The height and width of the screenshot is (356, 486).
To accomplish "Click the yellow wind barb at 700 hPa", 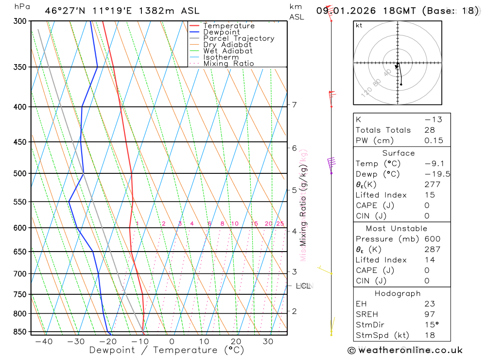I will click(325, 270).
